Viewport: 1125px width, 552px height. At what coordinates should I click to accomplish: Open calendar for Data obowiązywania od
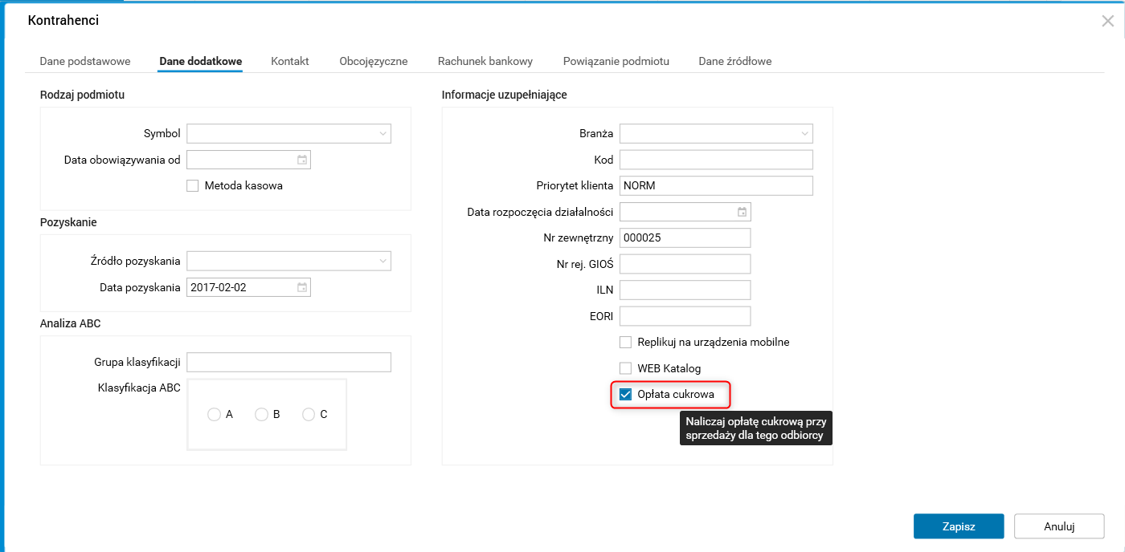pyautogui.click(x=302, y=160)
